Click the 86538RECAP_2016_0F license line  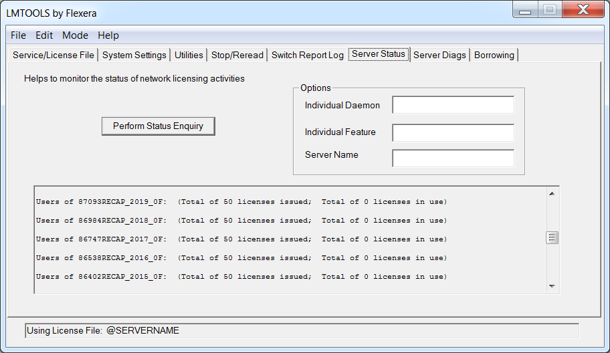[241, 258]
